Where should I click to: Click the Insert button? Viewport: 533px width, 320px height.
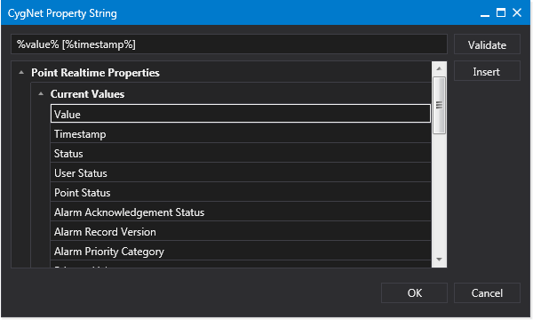pos(487,71)
